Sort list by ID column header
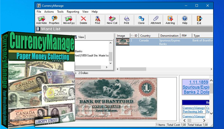 [x=134, y=35]
